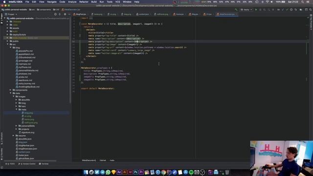Viewport: 313px width, 176px height.
Task: Click the components breadcrumb in navigation bar
Action: pyautogui.click(x=44, y=10)
